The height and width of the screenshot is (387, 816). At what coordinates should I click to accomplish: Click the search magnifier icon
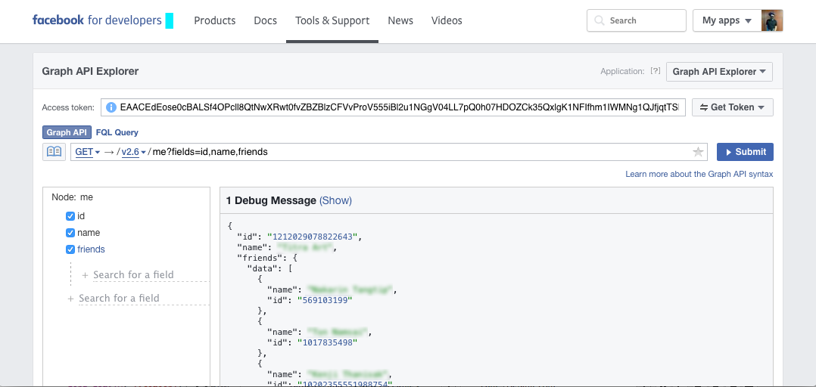click(x=600, y=20)
